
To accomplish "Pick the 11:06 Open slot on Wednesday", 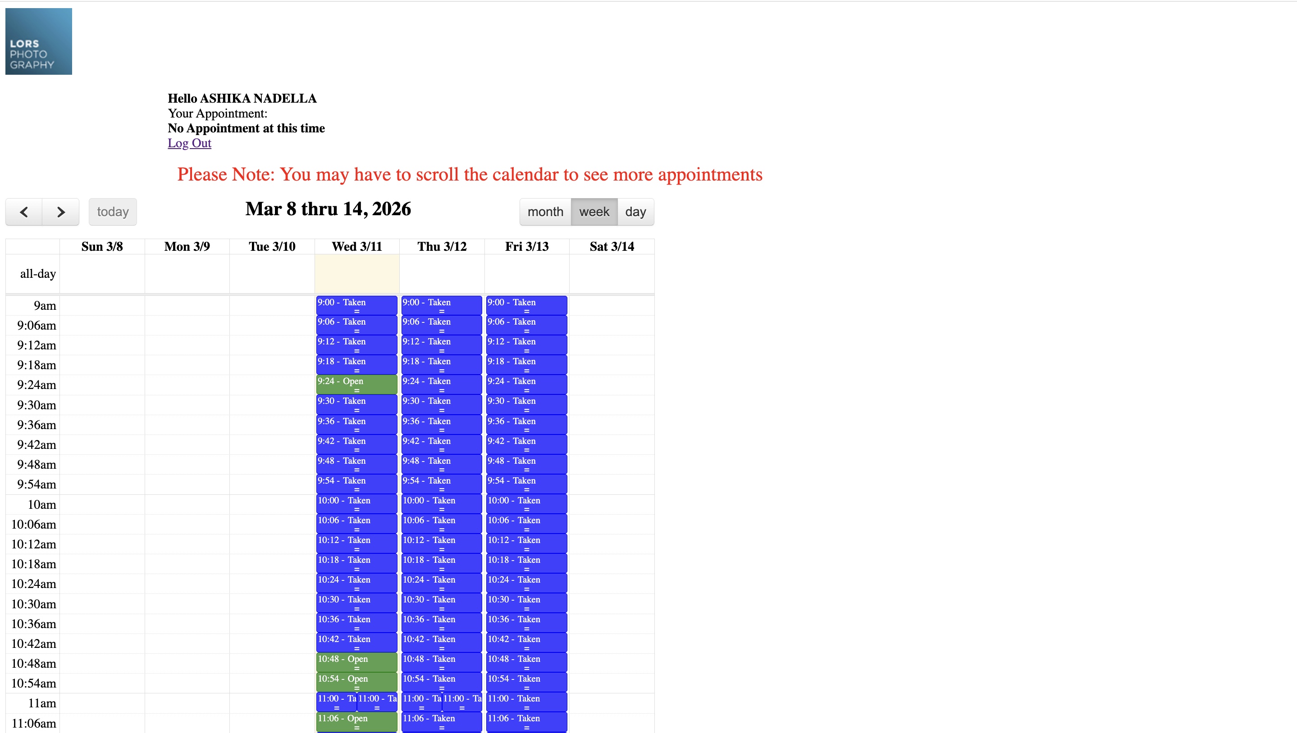I will (356, 721).
